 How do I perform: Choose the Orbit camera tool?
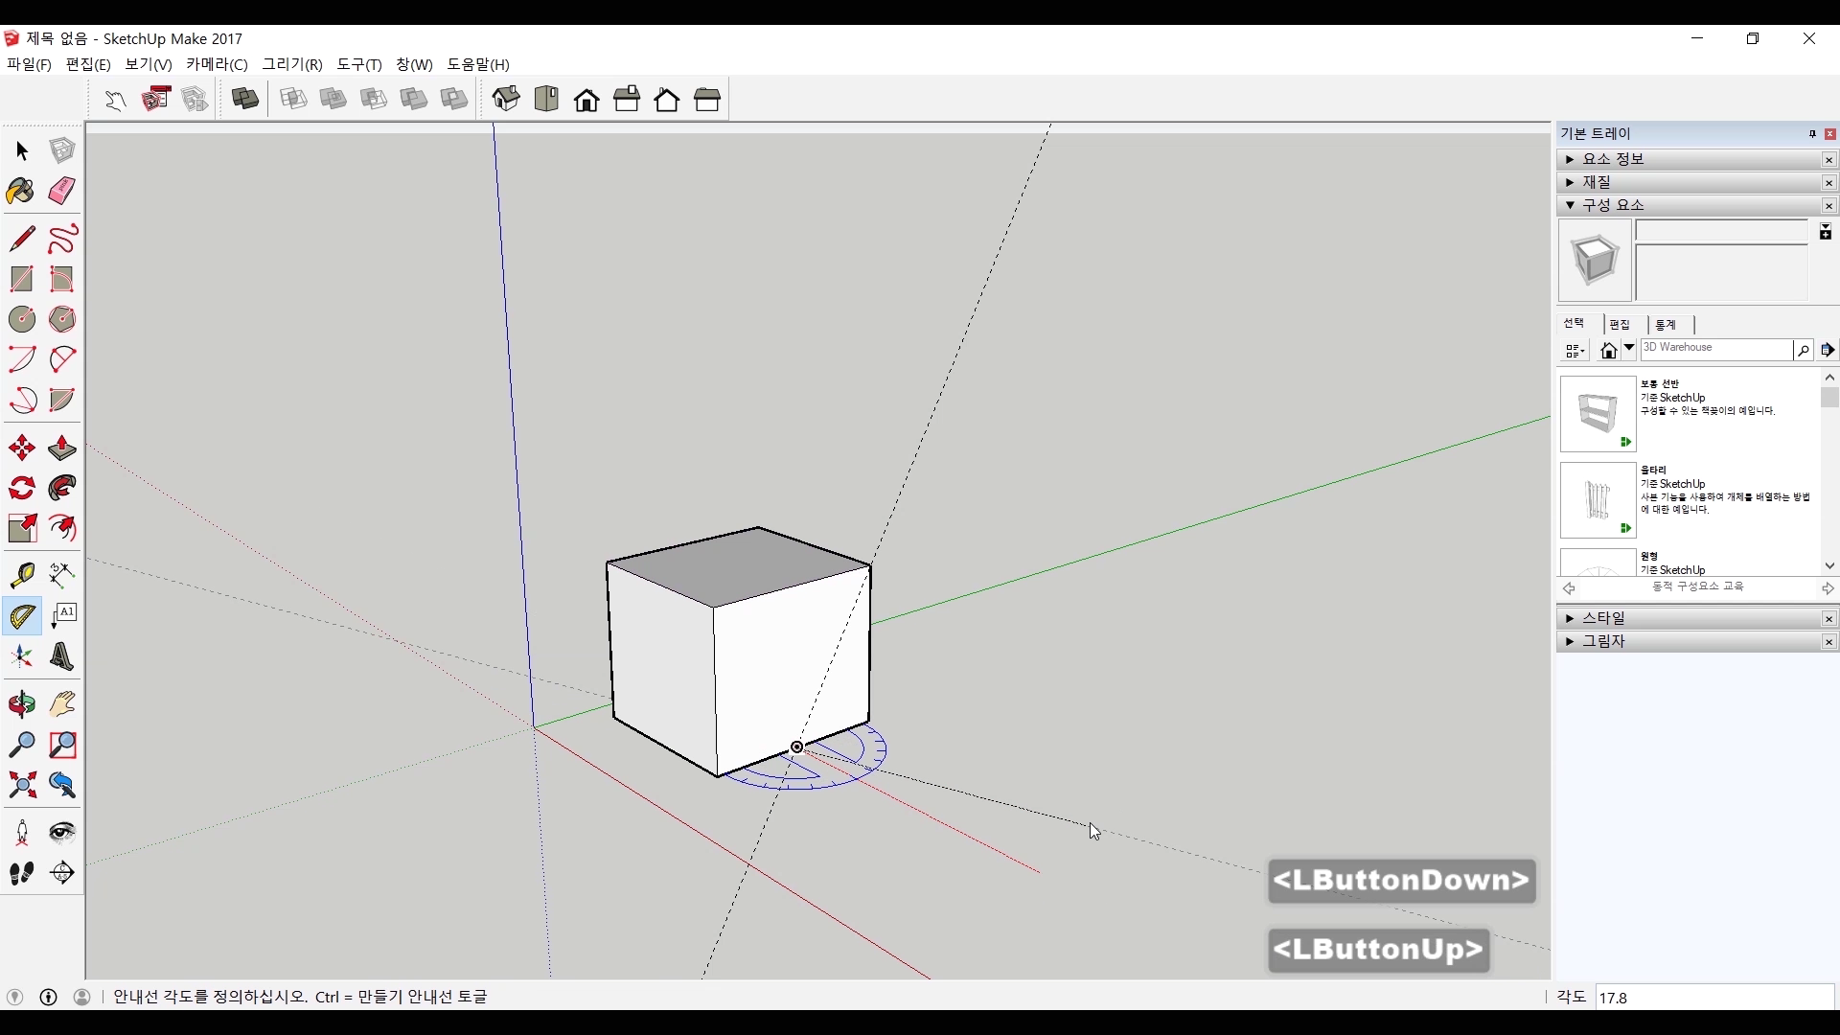(x=21, y=704)
